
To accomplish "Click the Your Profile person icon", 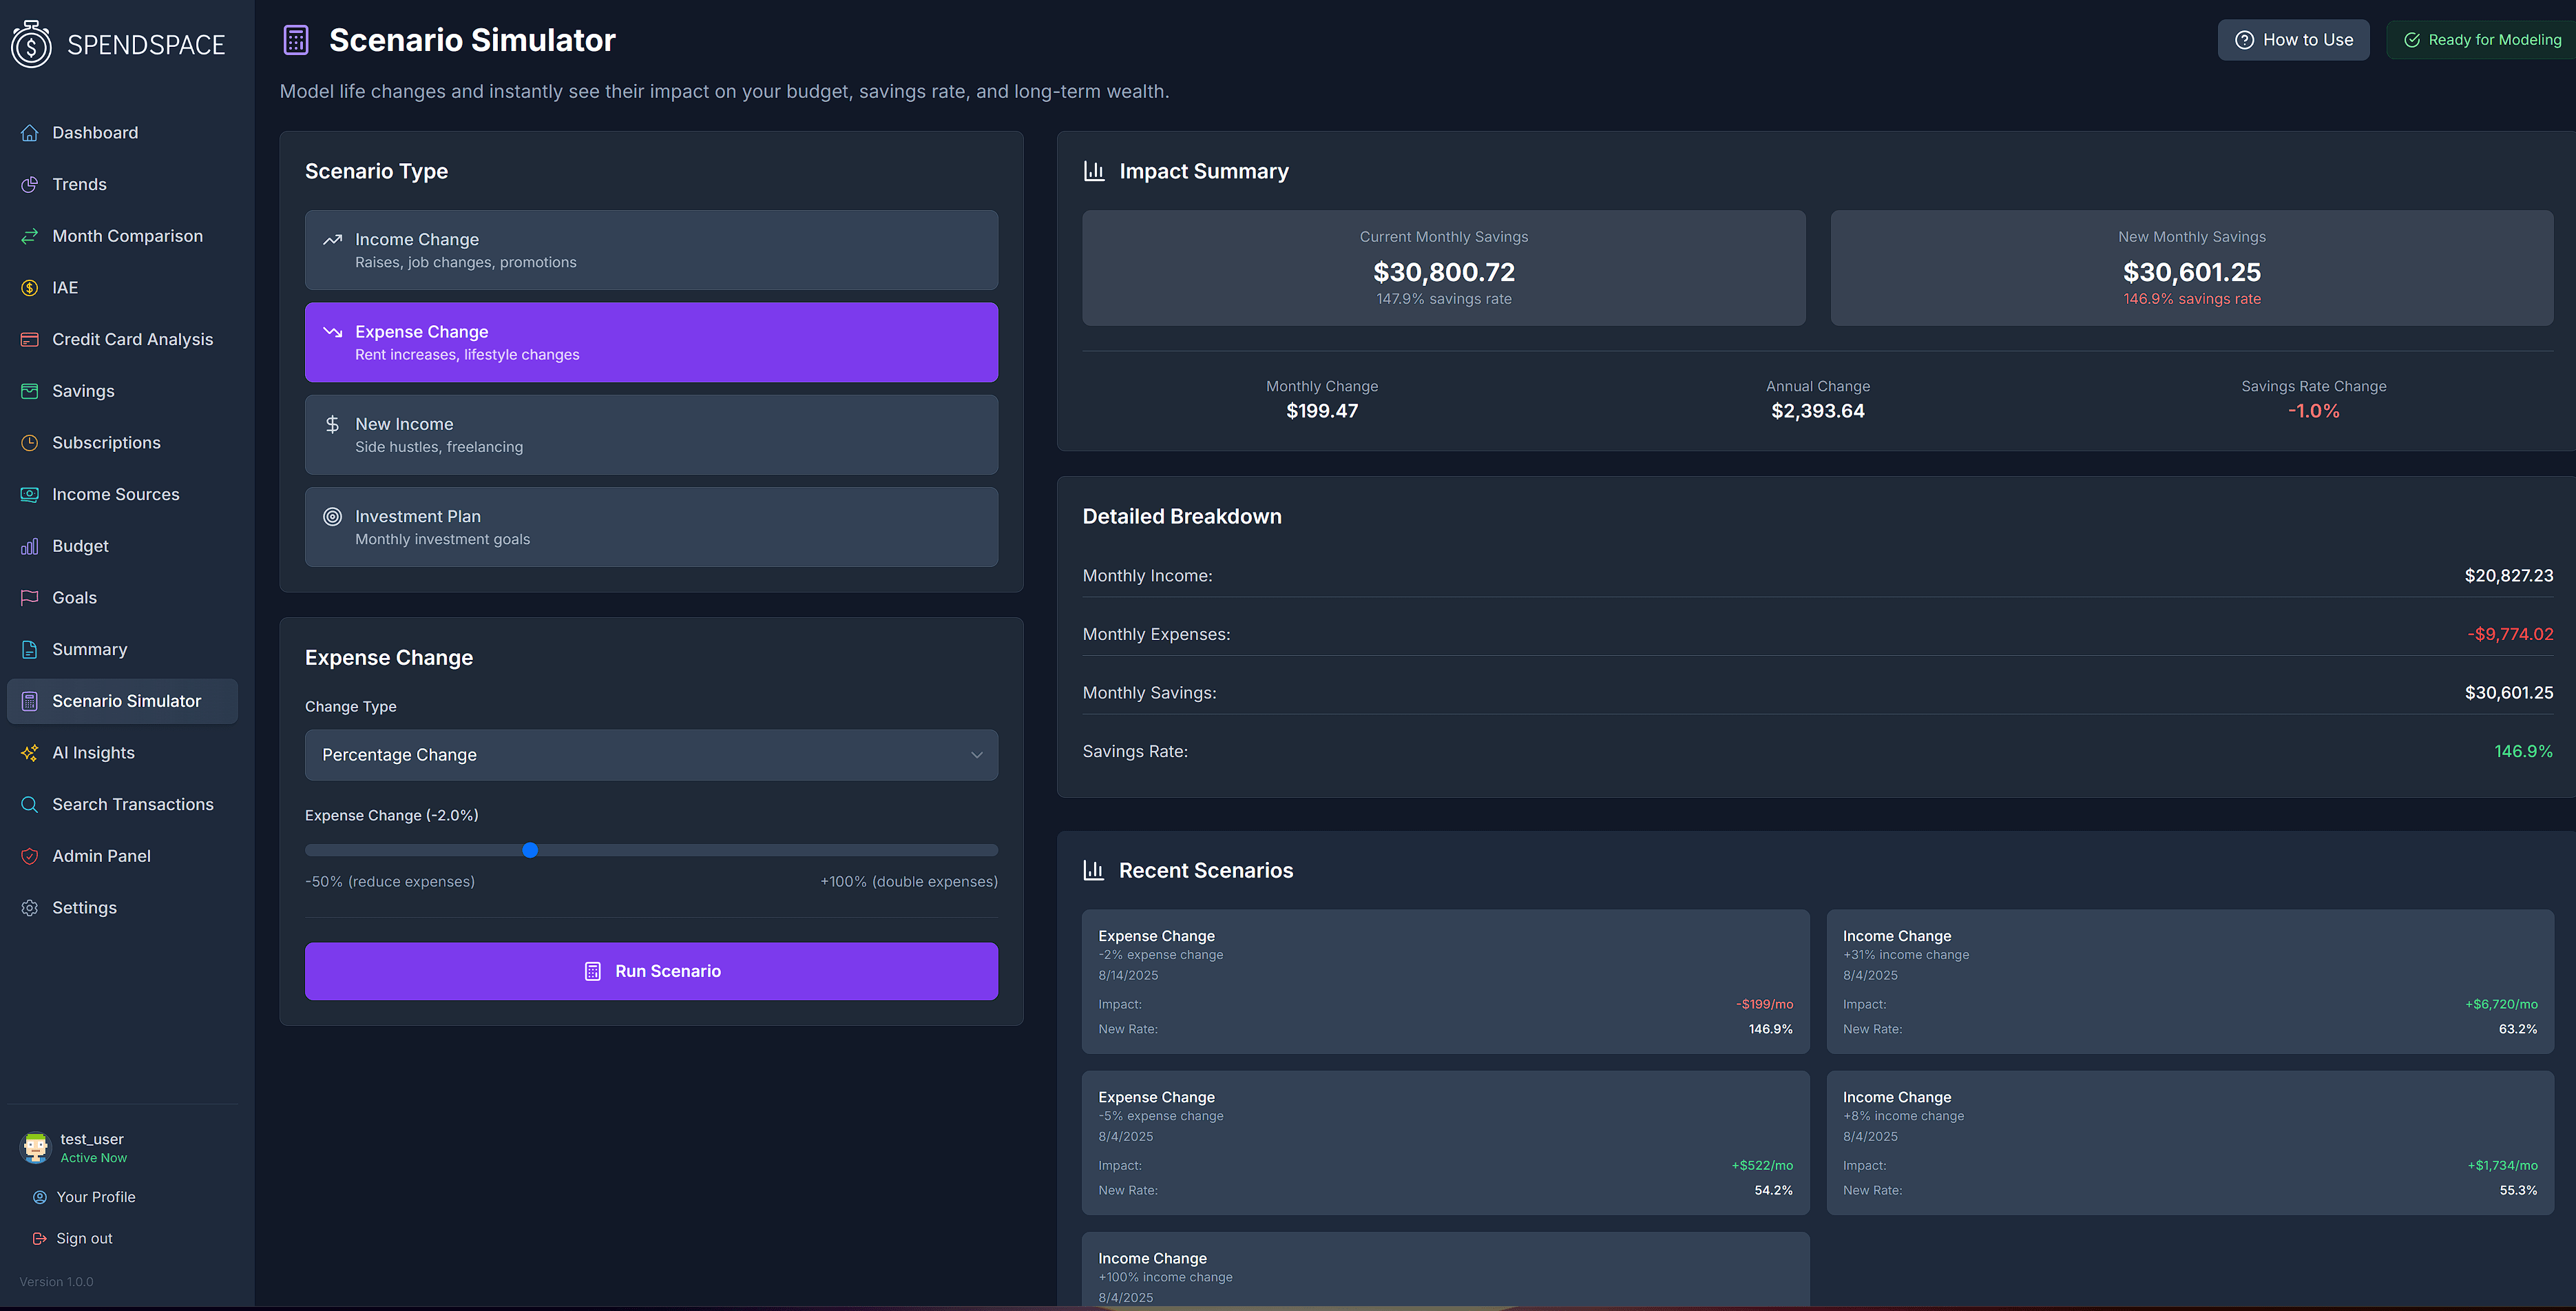I will tap(40, 1197).
